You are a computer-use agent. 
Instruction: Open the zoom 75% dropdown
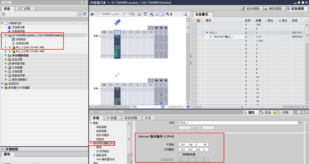coord(163,107)
